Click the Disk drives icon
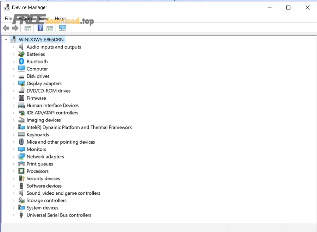The image size is (317, 232). pyautogui.click(x=21, y=77)
